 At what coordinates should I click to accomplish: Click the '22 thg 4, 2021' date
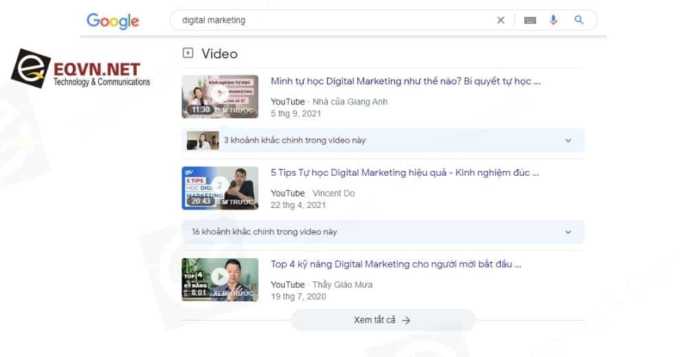pos(298,205)
